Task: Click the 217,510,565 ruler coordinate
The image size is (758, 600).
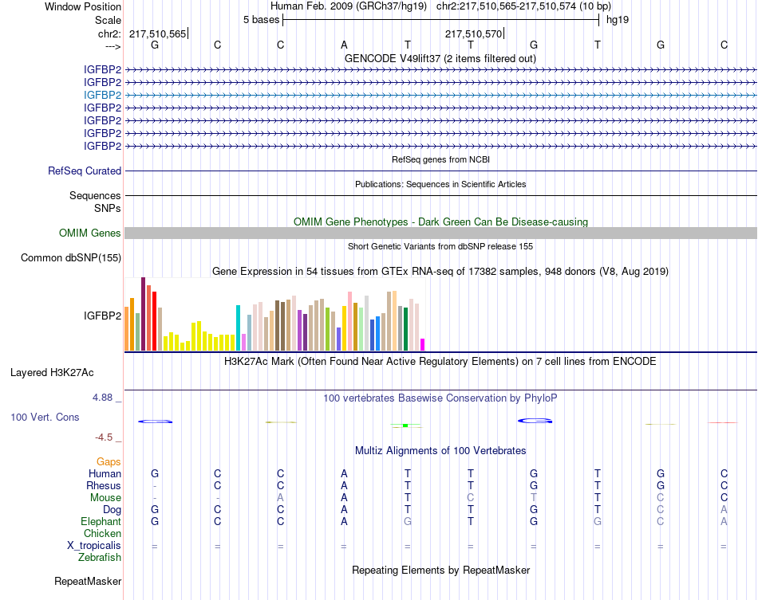Action: click(x=158, y=33)
